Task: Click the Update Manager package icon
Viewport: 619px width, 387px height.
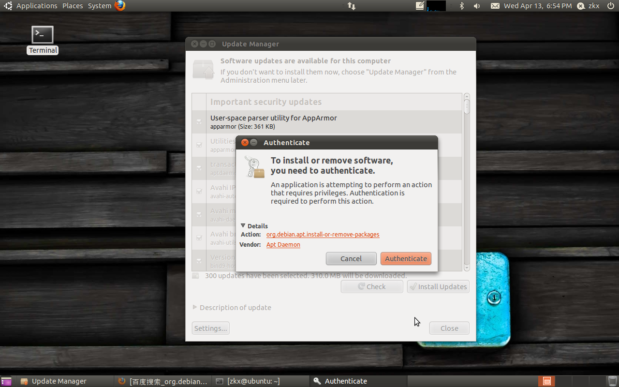Action: [x=203, y=70]
